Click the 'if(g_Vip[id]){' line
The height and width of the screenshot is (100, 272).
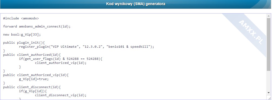(x=33, y=91)
